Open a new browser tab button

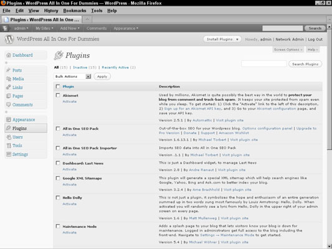87,19
